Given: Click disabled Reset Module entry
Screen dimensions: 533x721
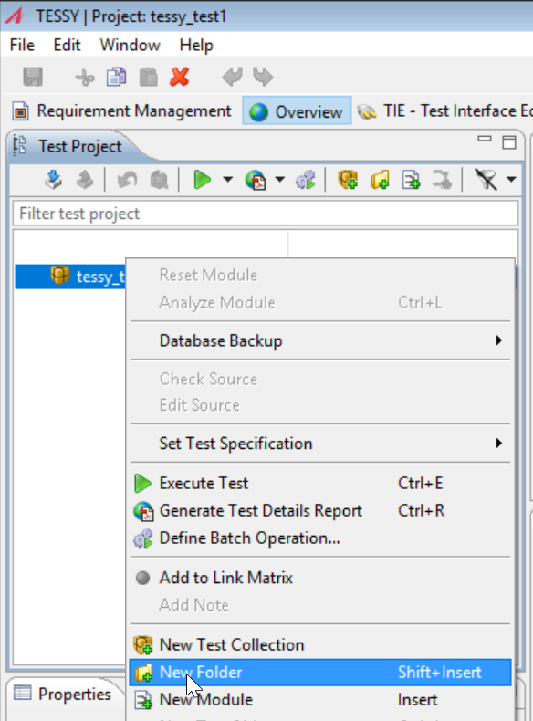Looking at the screenshot, I should [x=320, y=275].
